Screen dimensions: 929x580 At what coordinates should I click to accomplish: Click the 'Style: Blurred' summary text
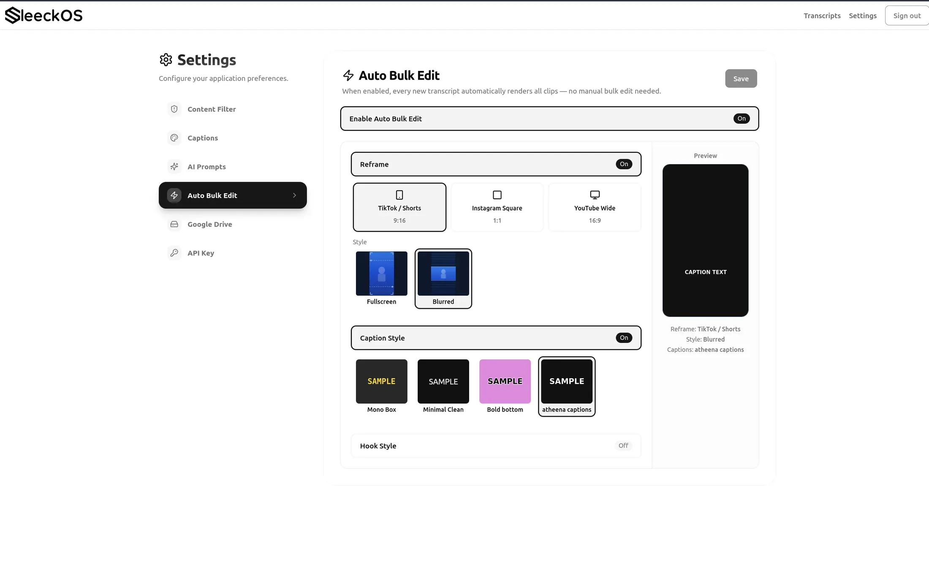(705, 339)
